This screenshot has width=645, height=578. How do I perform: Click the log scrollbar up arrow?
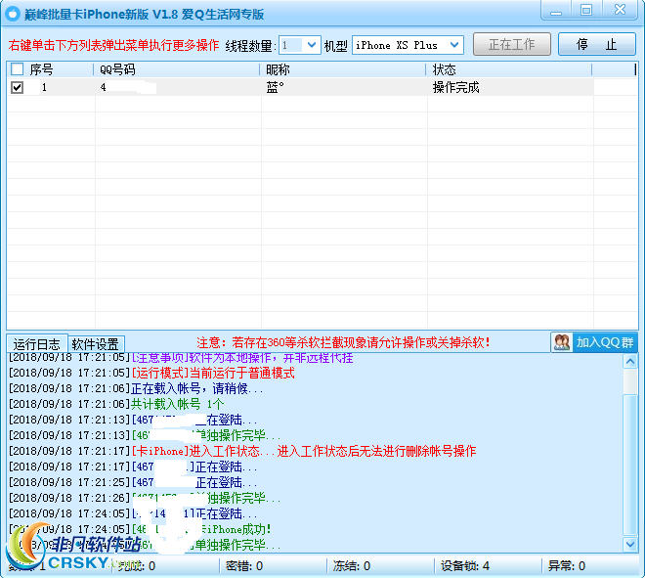[630, 361]
